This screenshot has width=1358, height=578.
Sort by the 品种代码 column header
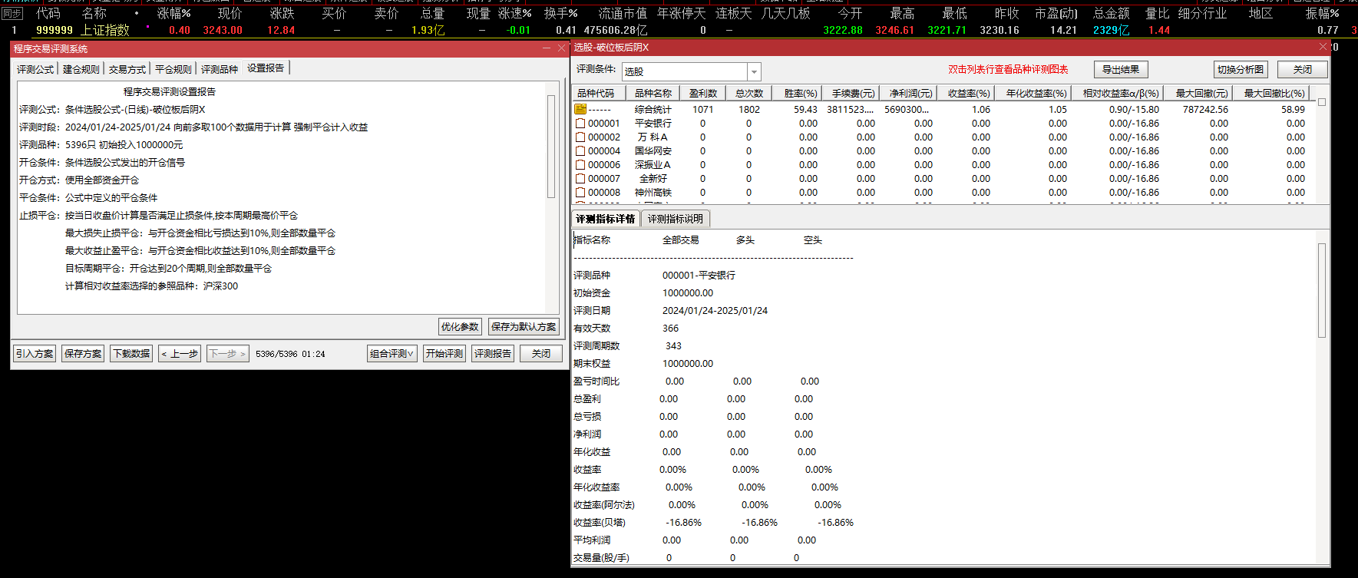point(599,93)
